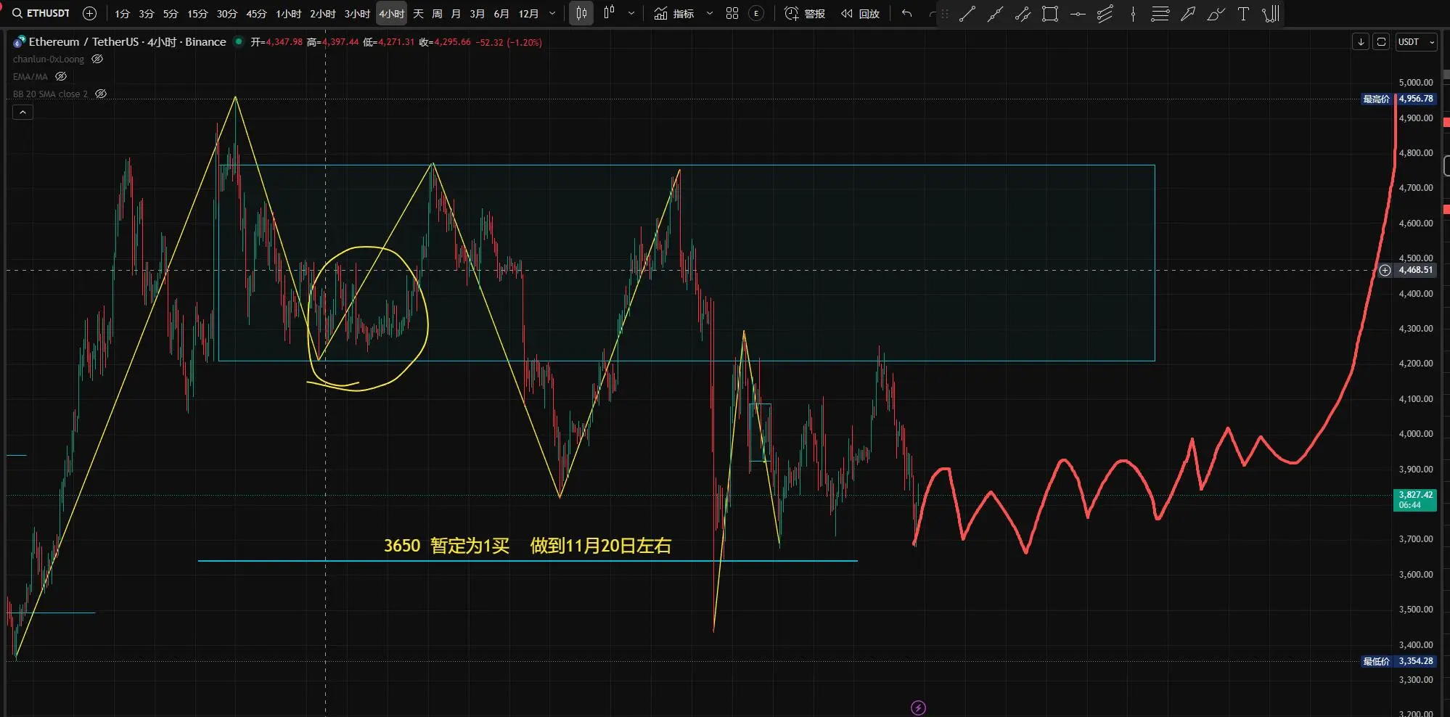Switch to the 3小时 timeframe
The width and height of the screenshot is (1450, 717).
[x=357, y=14]
